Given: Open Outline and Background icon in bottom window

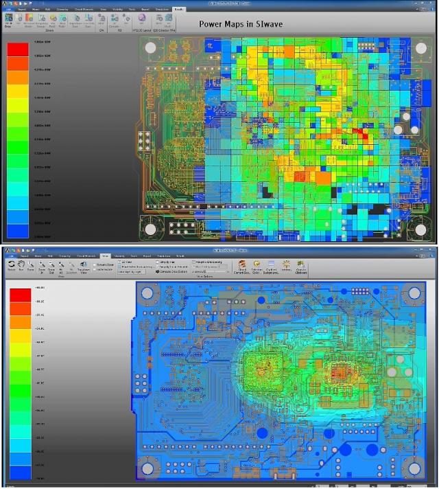Looking at the screenshot, I should point(271,268).
